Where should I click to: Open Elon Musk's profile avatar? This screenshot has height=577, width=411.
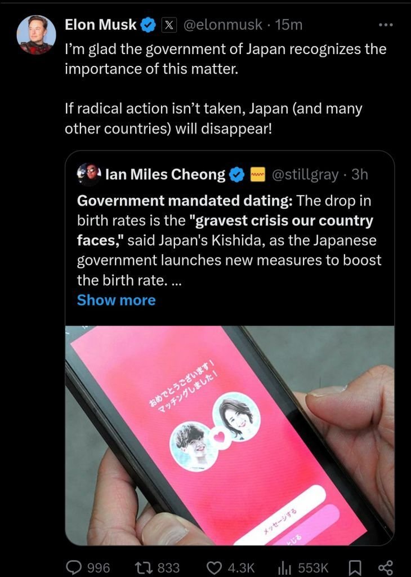coord(37,35)
